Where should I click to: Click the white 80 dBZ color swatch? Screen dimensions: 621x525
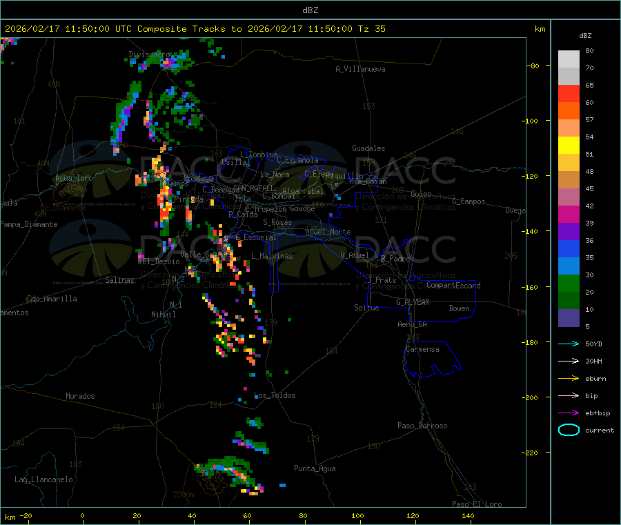[569, 59]
